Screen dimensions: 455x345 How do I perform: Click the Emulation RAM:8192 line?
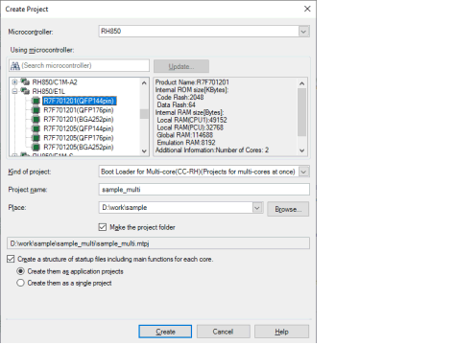(186, 143)
